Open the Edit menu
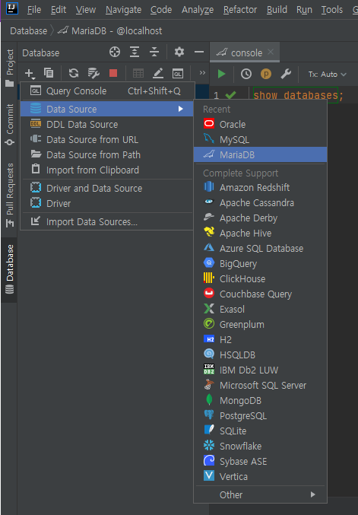 tap(59, 10)
